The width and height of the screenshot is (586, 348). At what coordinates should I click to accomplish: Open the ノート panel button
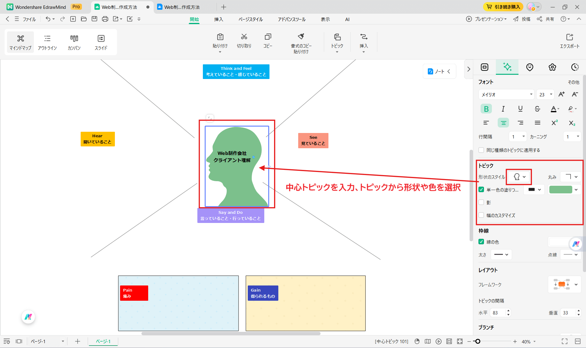[x=439, y=71]
